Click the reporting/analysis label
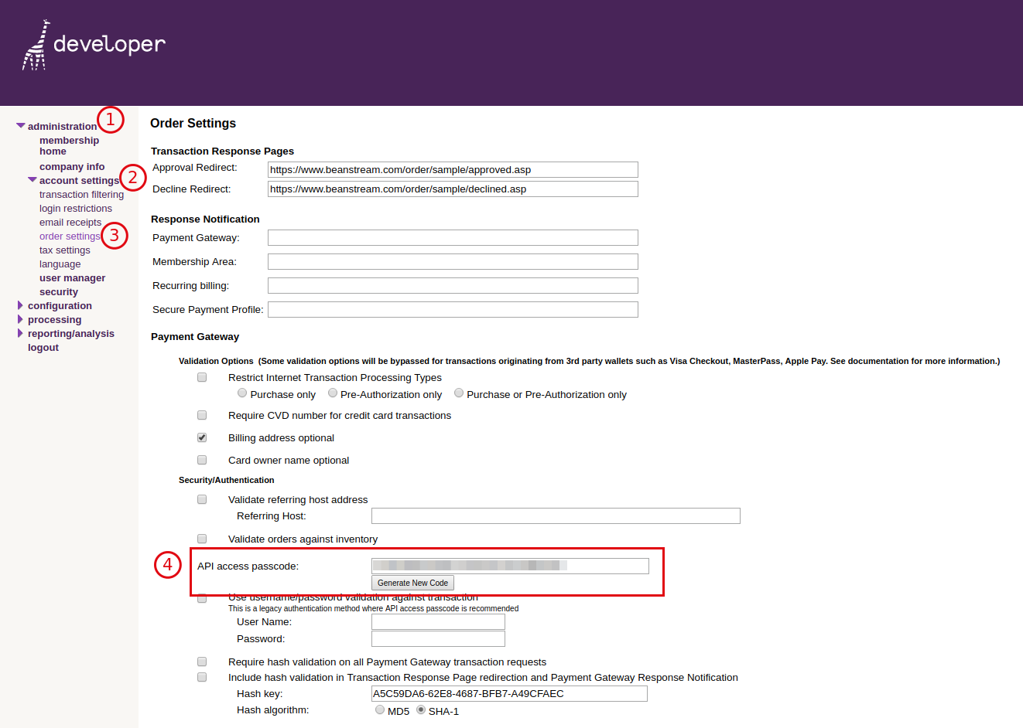The width and height of the screenshot is (1023, 728). click(x=71, y=334)
